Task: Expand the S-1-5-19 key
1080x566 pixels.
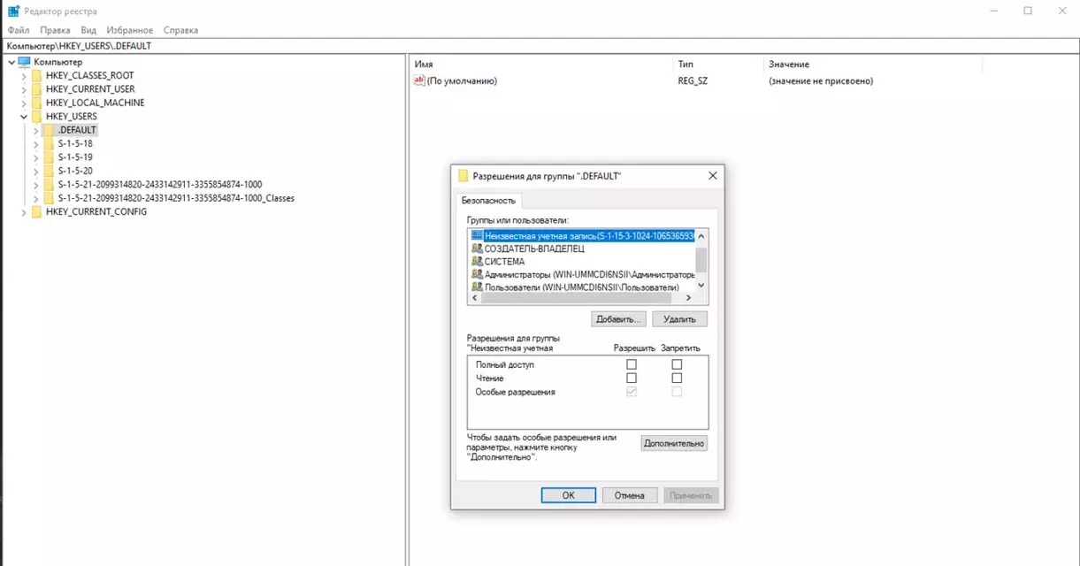Action: [x=36, y=157]
